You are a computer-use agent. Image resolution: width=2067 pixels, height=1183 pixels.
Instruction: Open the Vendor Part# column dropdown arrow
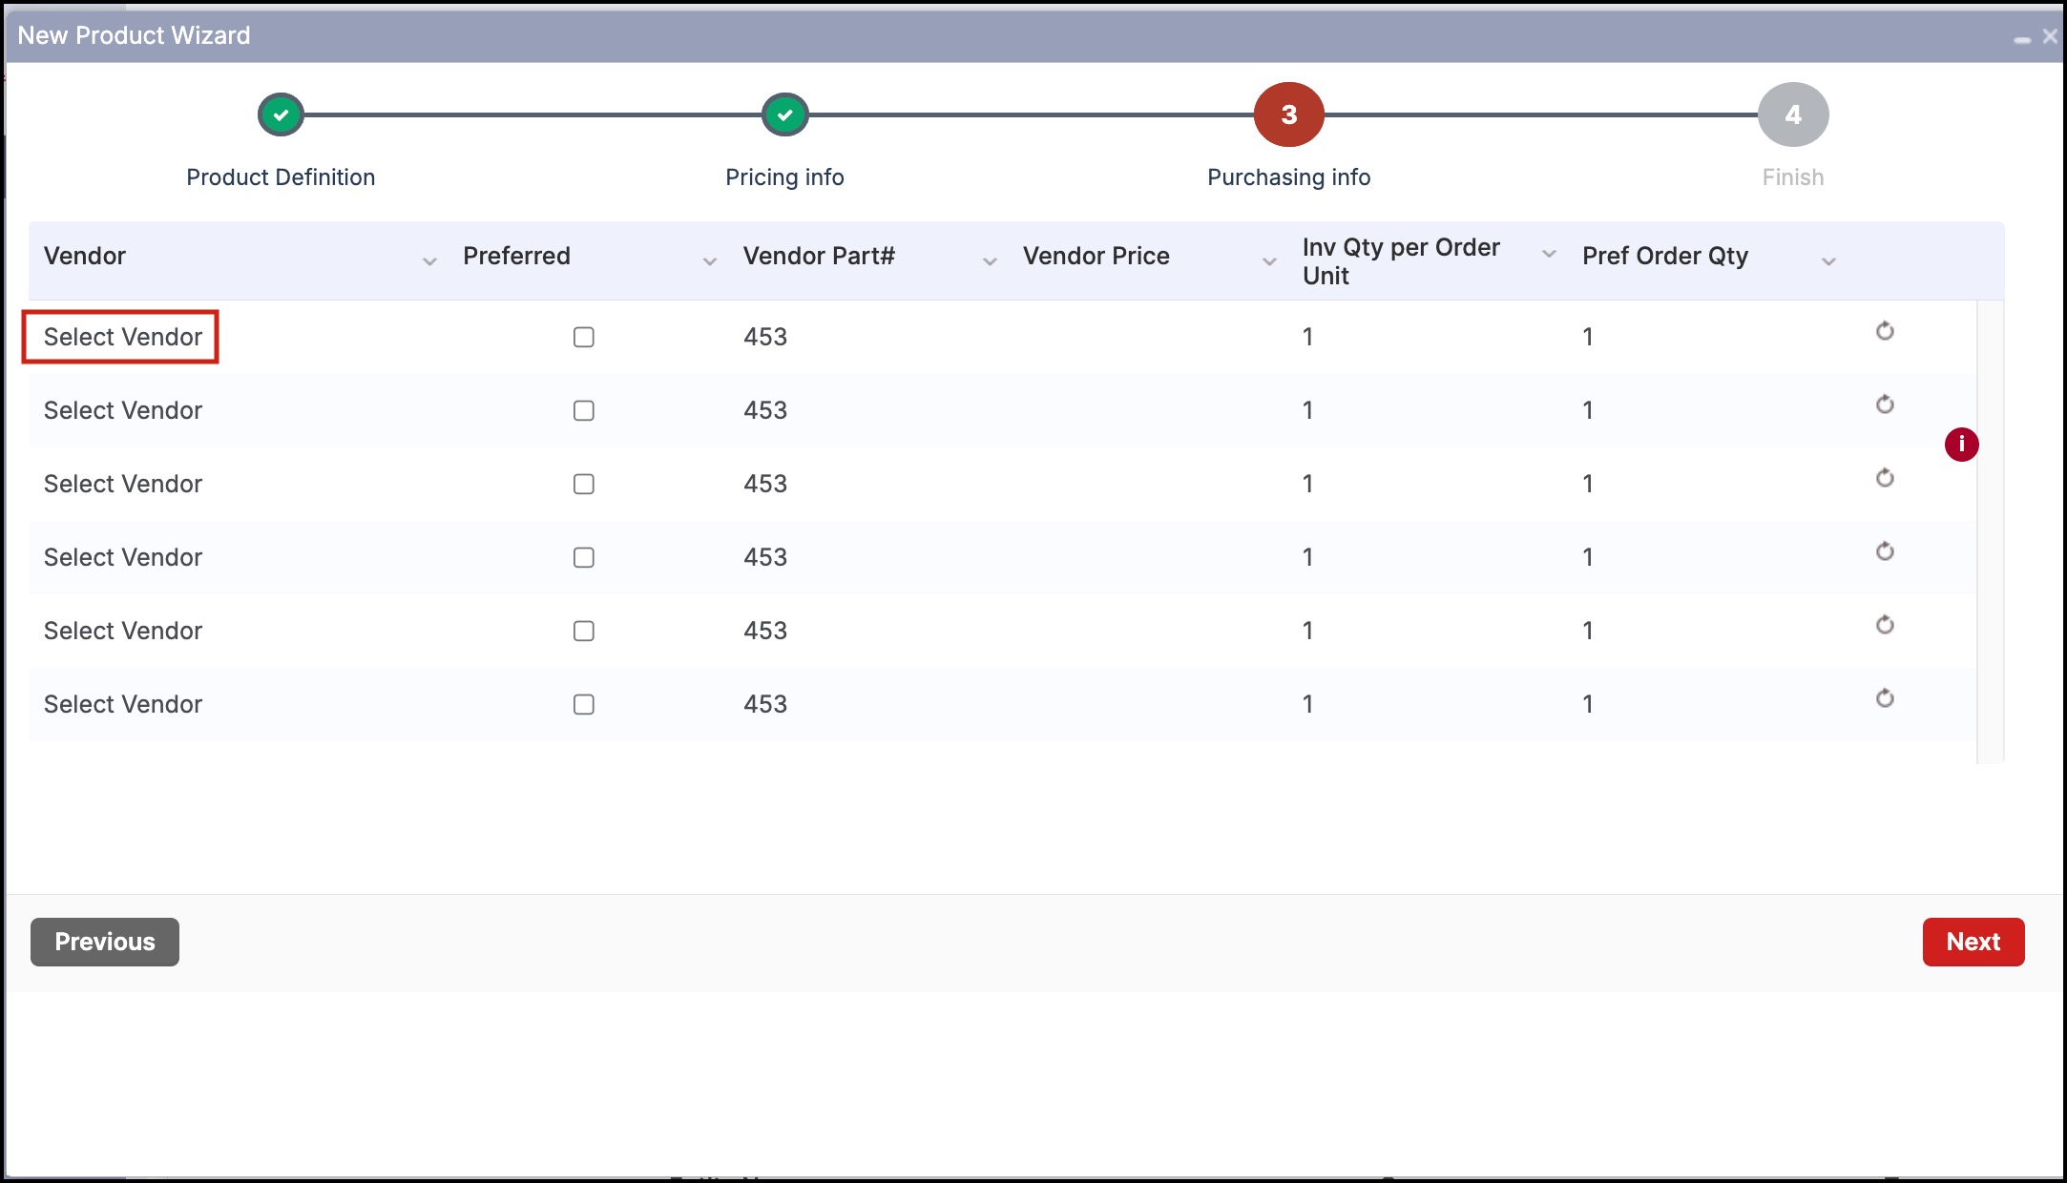[990, 261]
